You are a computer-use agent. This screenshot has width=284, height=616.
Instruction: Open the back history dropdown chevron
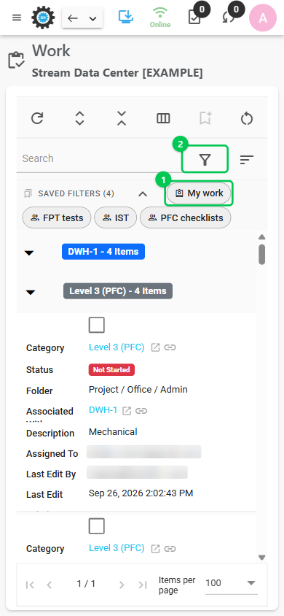[92, 19]
